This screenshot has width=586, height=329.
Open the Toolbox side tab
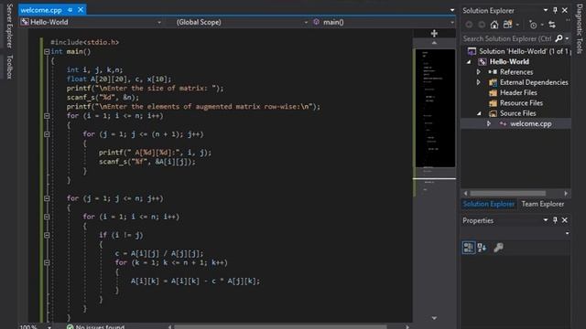coord(10,67)
